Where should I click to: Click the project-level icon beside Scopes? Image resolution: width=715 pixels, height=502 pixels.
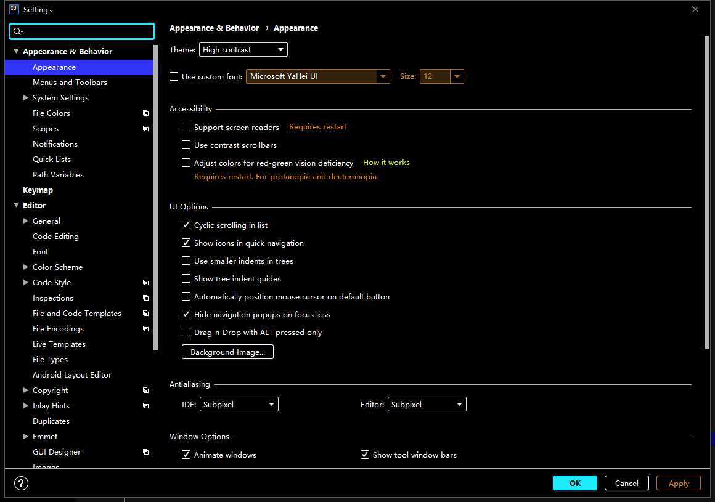[x=145, y=129]
